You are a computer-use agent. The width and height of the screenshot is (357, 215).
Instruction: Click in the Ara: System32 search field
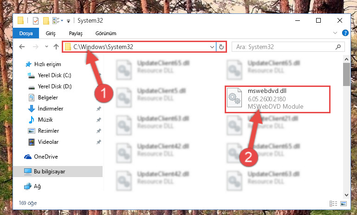coord(284,47)
